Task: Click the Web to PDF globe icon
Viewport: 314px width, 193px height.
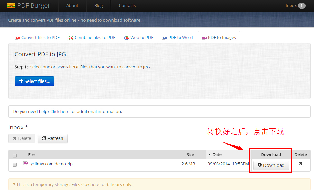Action: [x=127, y=38]
